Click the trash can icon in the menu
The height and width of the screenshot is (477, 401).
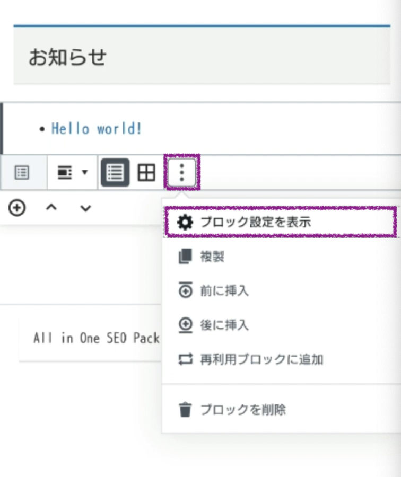[x=185, y=410]
